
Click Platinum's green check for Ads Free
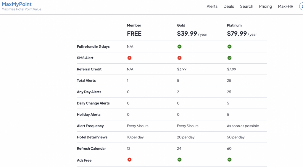pyautogui.click(x=229, y=160)
